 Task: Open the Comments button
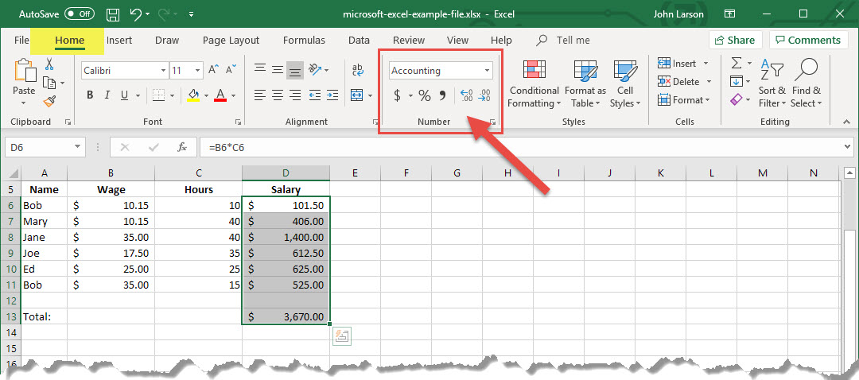[808, 40]
